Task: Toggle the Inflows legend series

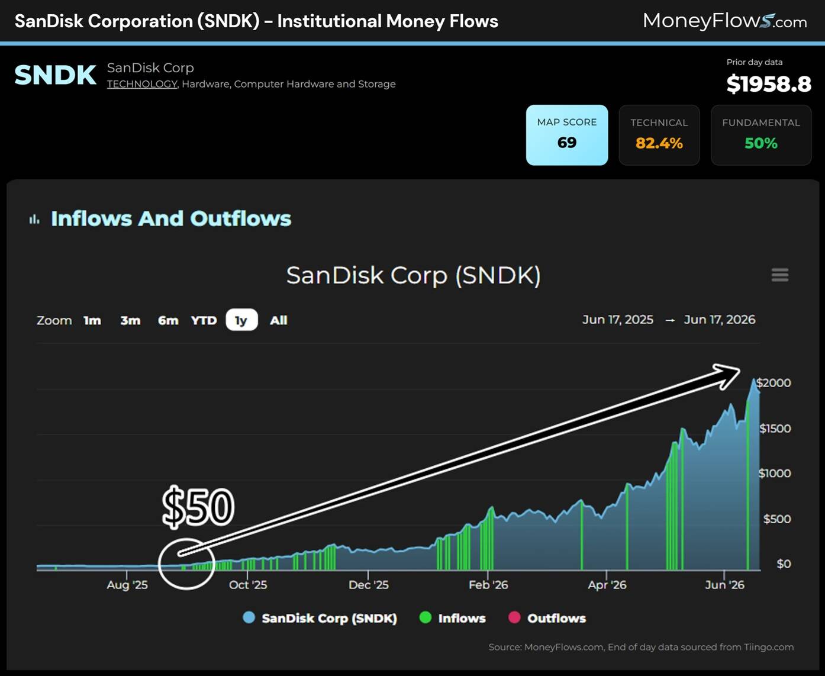Action: pos(453,618)
